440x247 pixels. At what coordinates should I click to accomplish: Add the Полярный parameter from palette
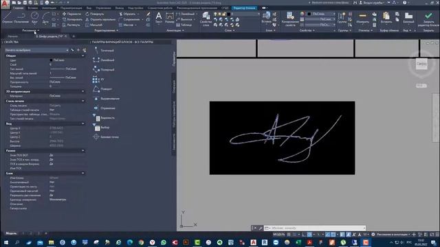point(104,69)
